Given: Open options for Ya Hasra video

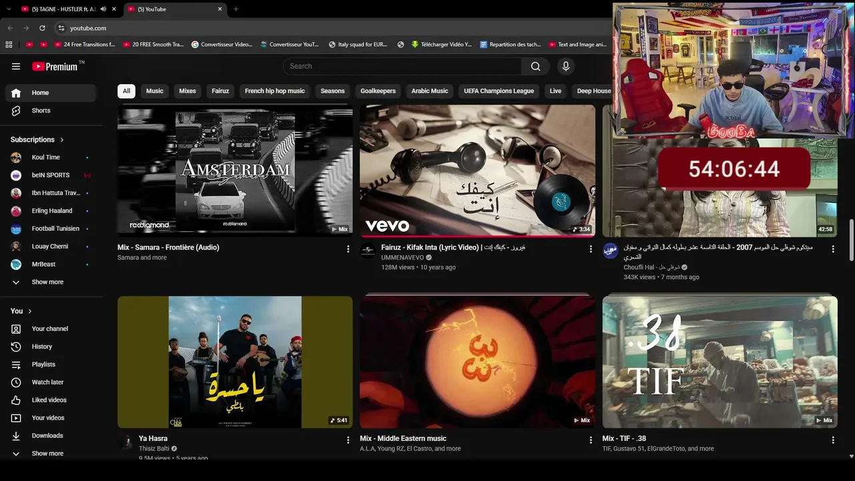Looking at the screenshot, I should 348,440.
